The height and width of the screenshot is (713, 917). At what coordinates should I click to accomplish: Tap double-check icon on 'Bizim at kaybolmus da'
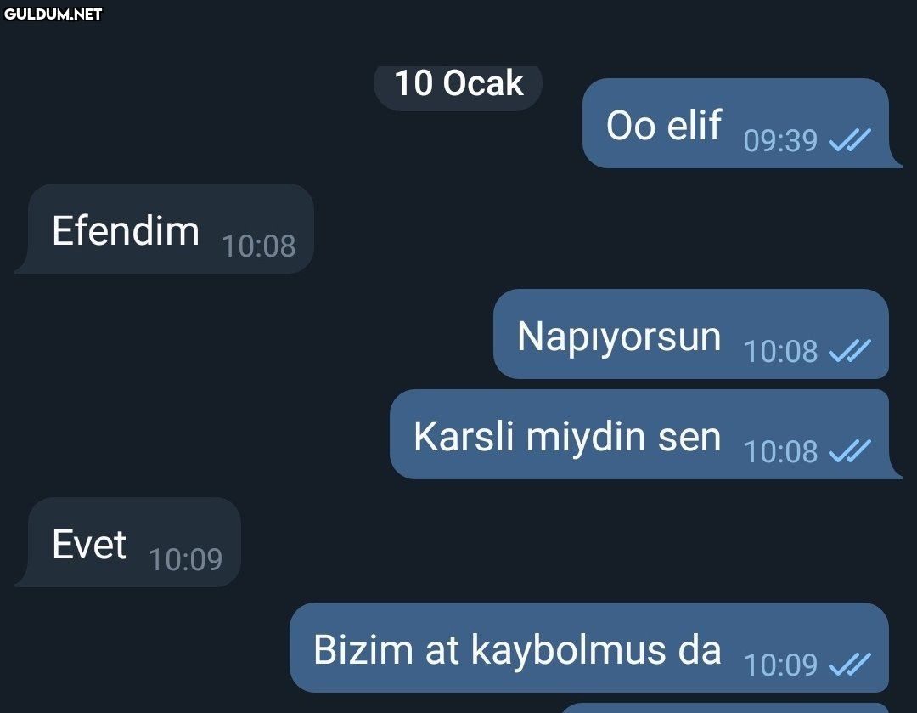[x=850, y=664]
